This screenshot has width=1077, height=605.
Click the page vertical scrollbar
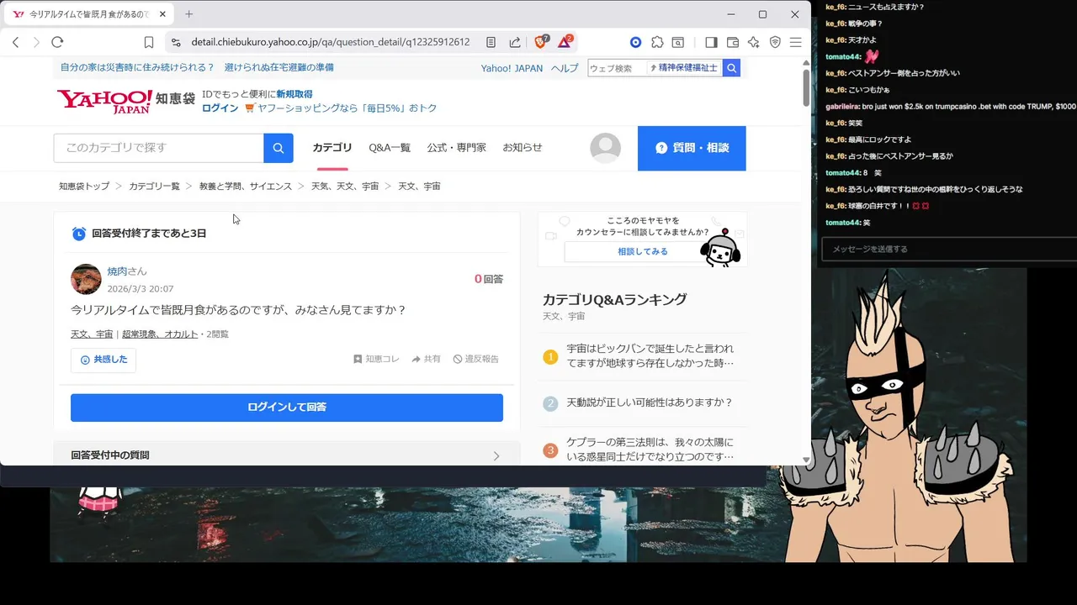click(806, 87)
